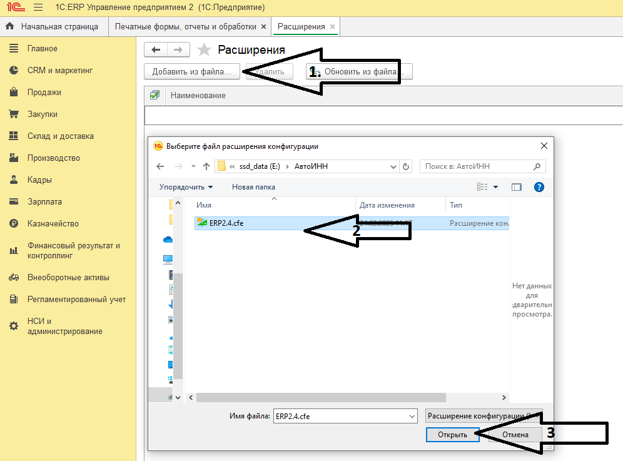Viewport: 623px width, 461px height.
Task: Select This PC in the dialog navigation pane
Action: point(168,260)
